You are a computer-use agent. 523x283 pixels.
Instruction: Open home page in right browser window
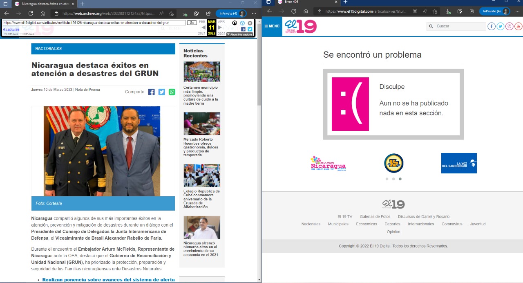pos(306,11)
